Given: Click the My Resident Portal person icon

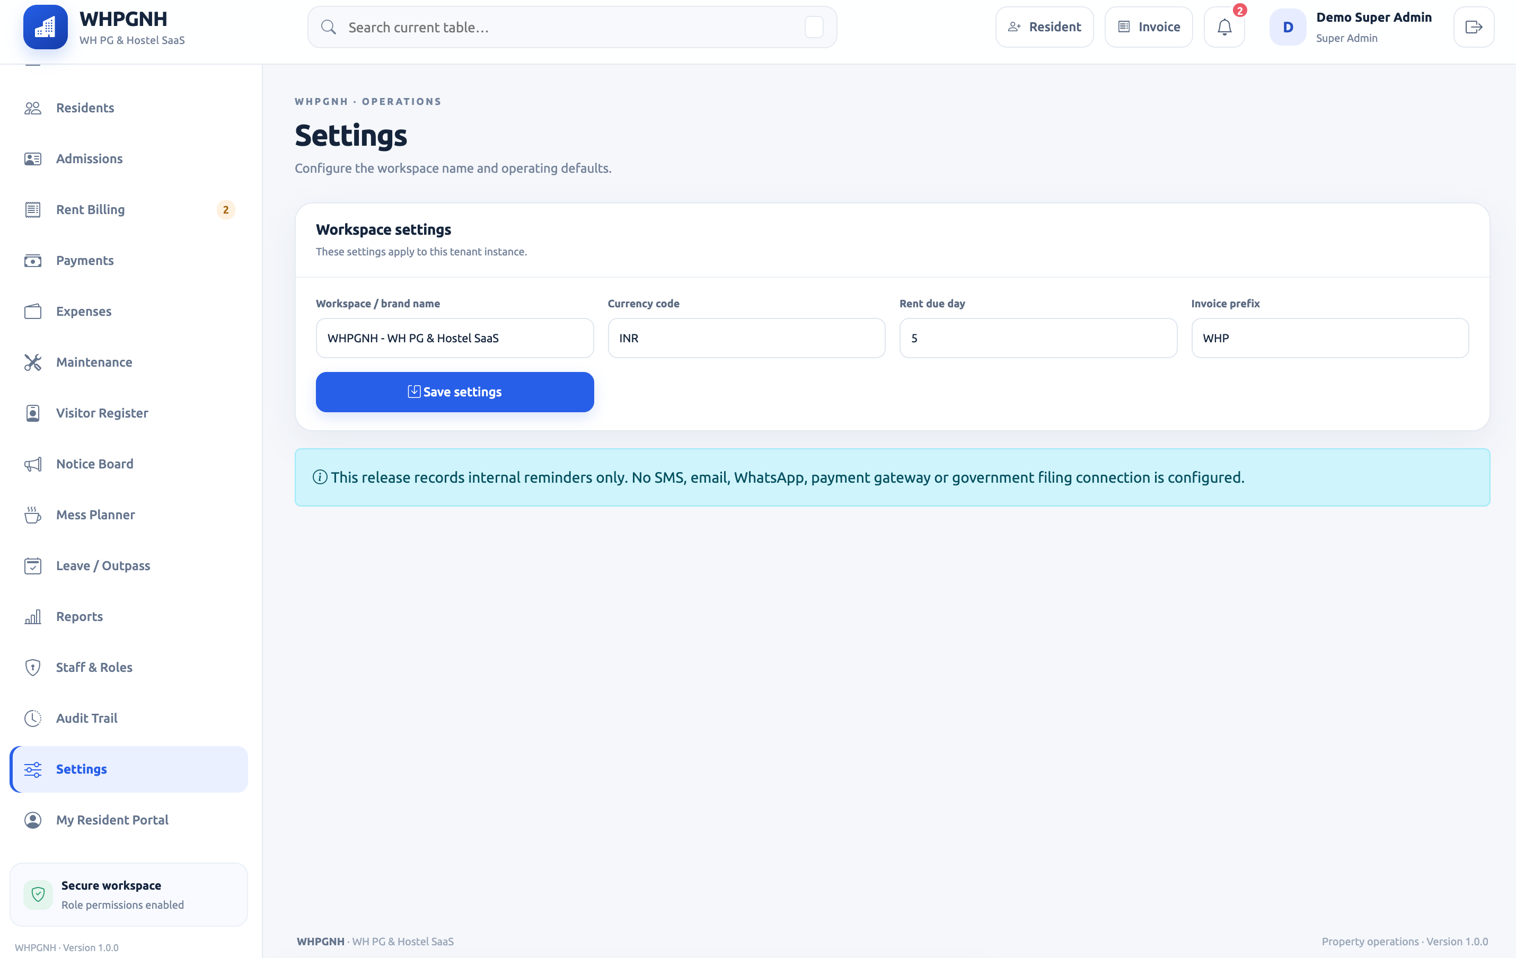Looking at the screenshot, I should coord(33,820).
